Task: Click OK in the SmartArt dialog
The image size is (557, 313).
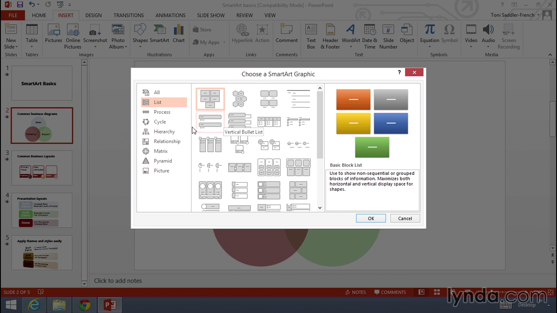Action: click(x=371, y=218)
